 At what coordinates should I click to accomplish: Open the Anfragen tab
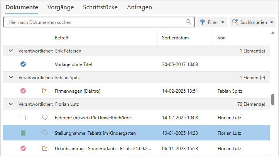139,7
